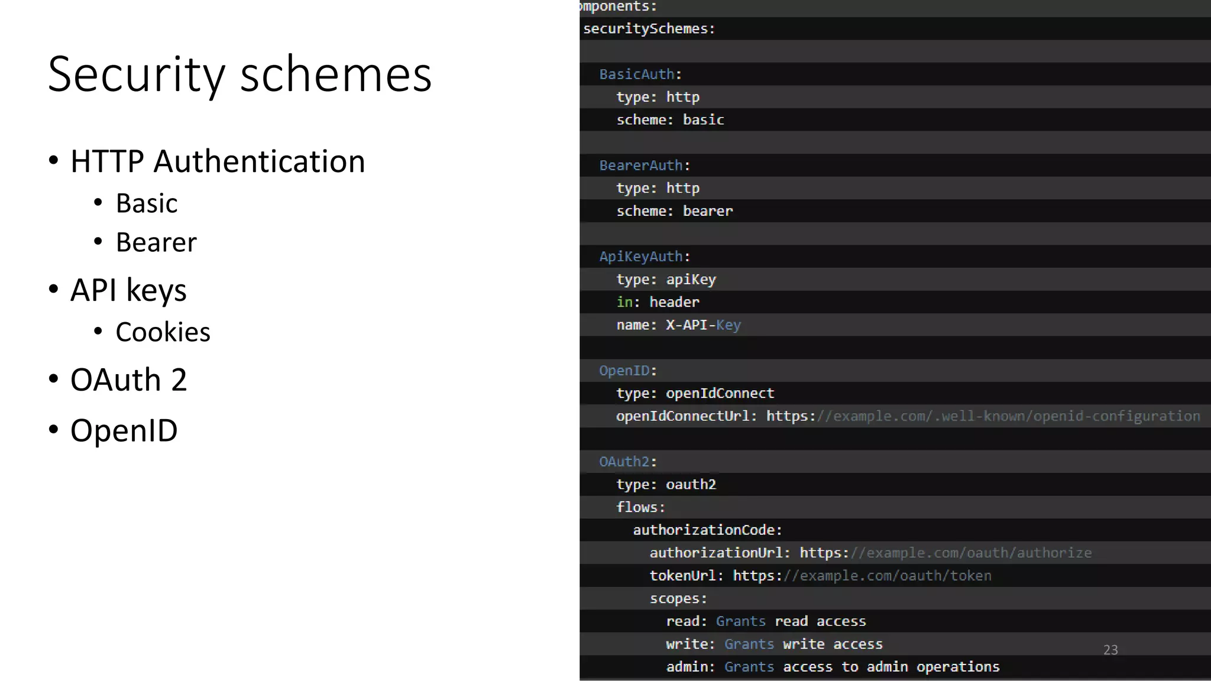Select the 'ApiKeyAuth:' code key

tap(645, 257)
